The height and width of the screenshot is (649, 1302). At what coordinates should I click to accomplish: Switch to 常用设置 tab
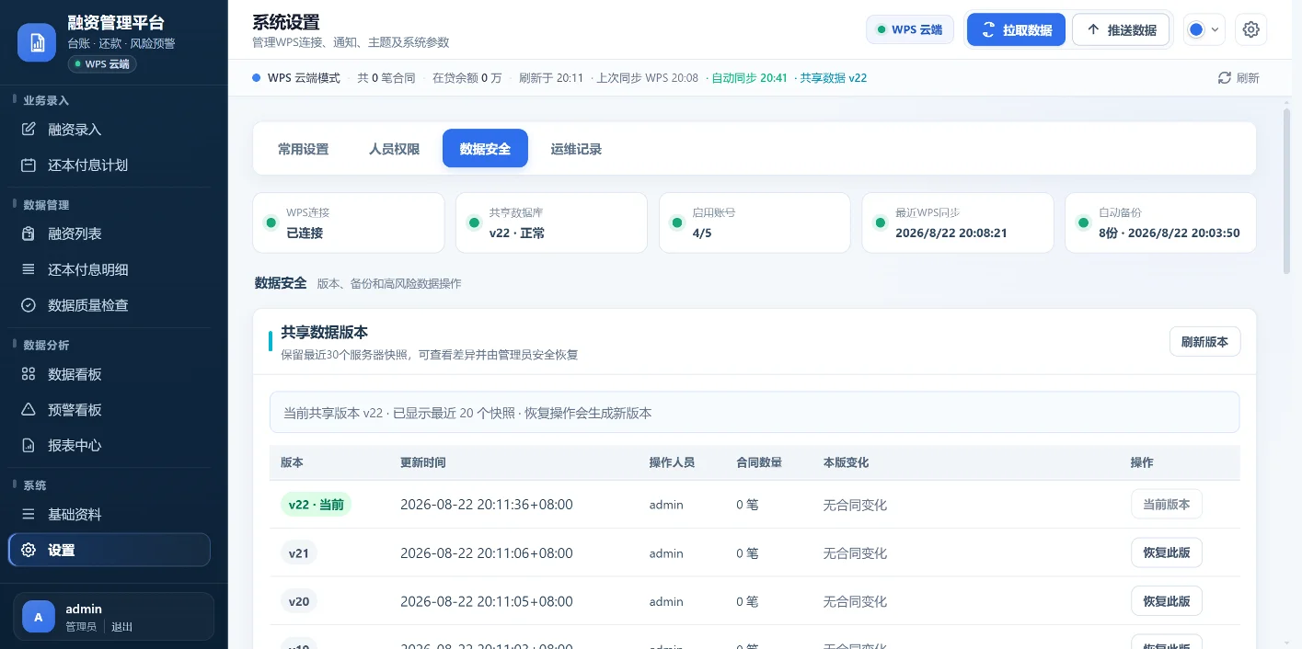click(x=303, y=149)
